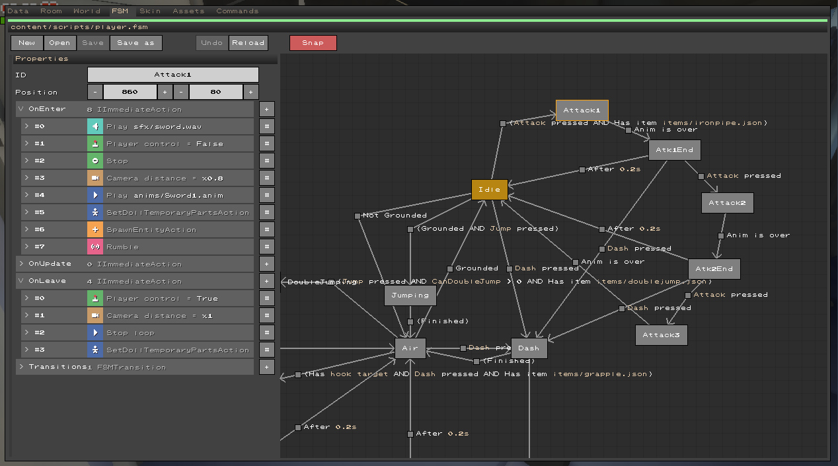The width and height of the screenshot is (838, 466).
Task: Click the Camera distance = x1 camera icon
Action: [95, 315]
